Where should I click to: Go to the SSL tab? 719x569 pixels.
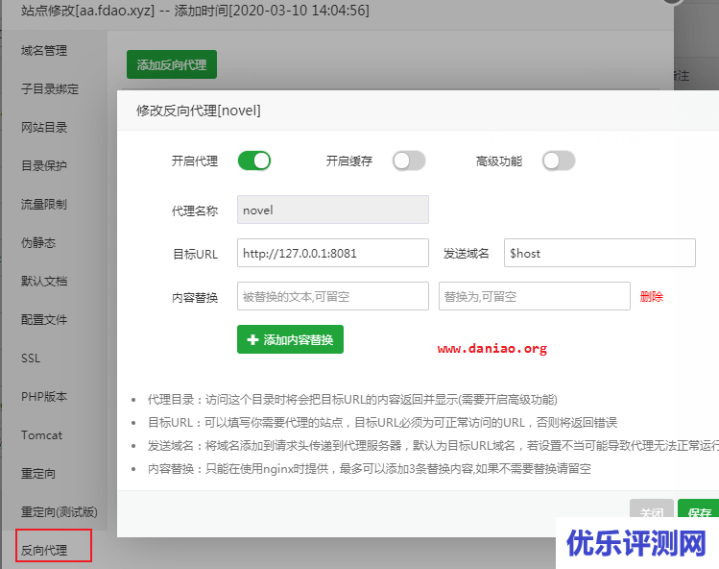point(31,358)
